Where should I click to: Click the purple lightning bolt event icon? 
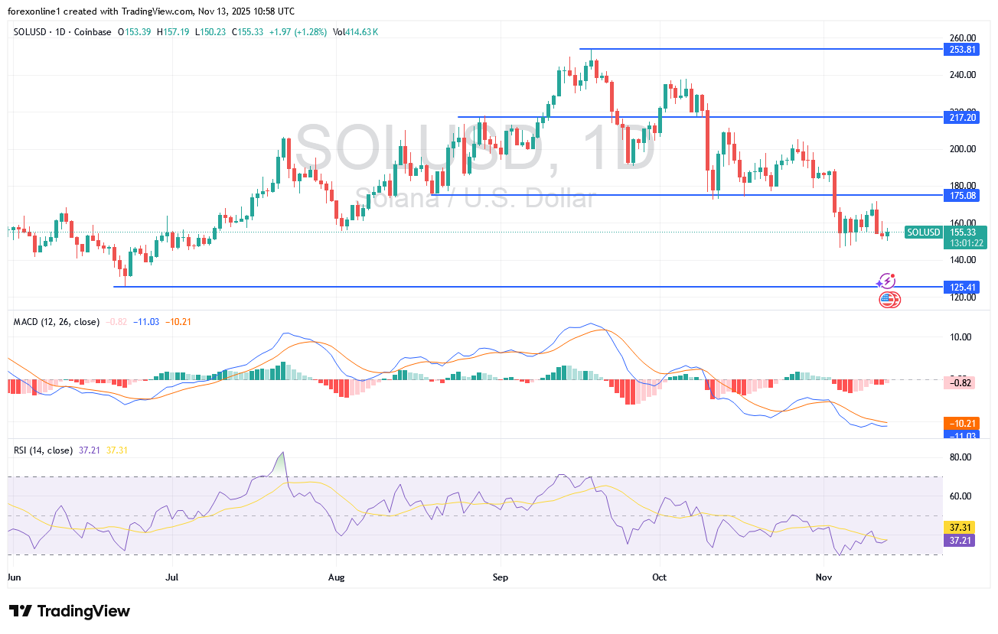point(887,281)
